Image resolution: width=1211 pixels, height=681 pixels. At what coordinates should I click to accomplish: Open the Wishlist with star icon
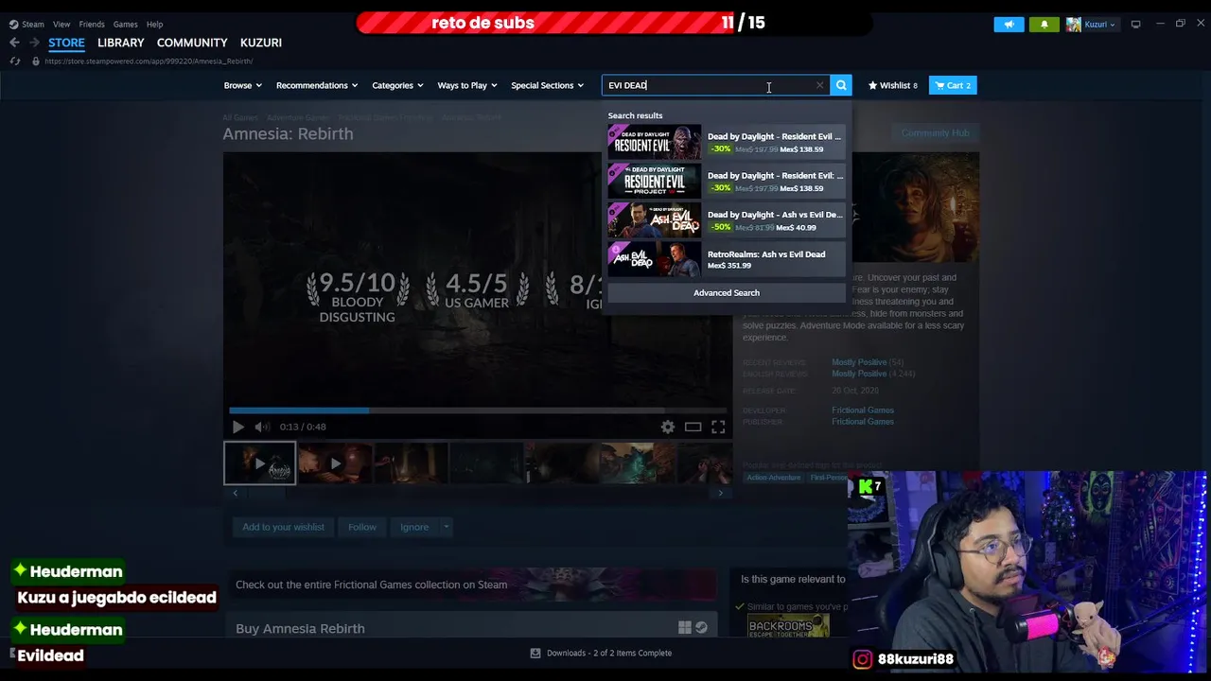892,85
